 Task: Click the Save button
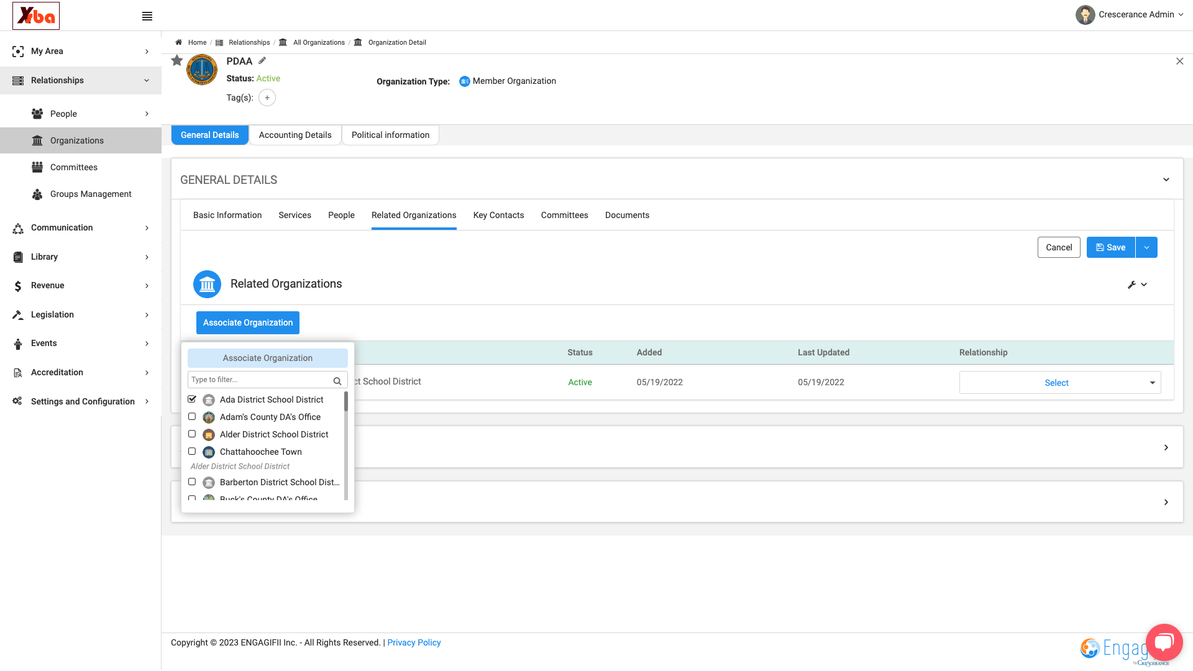[1111, 247]
